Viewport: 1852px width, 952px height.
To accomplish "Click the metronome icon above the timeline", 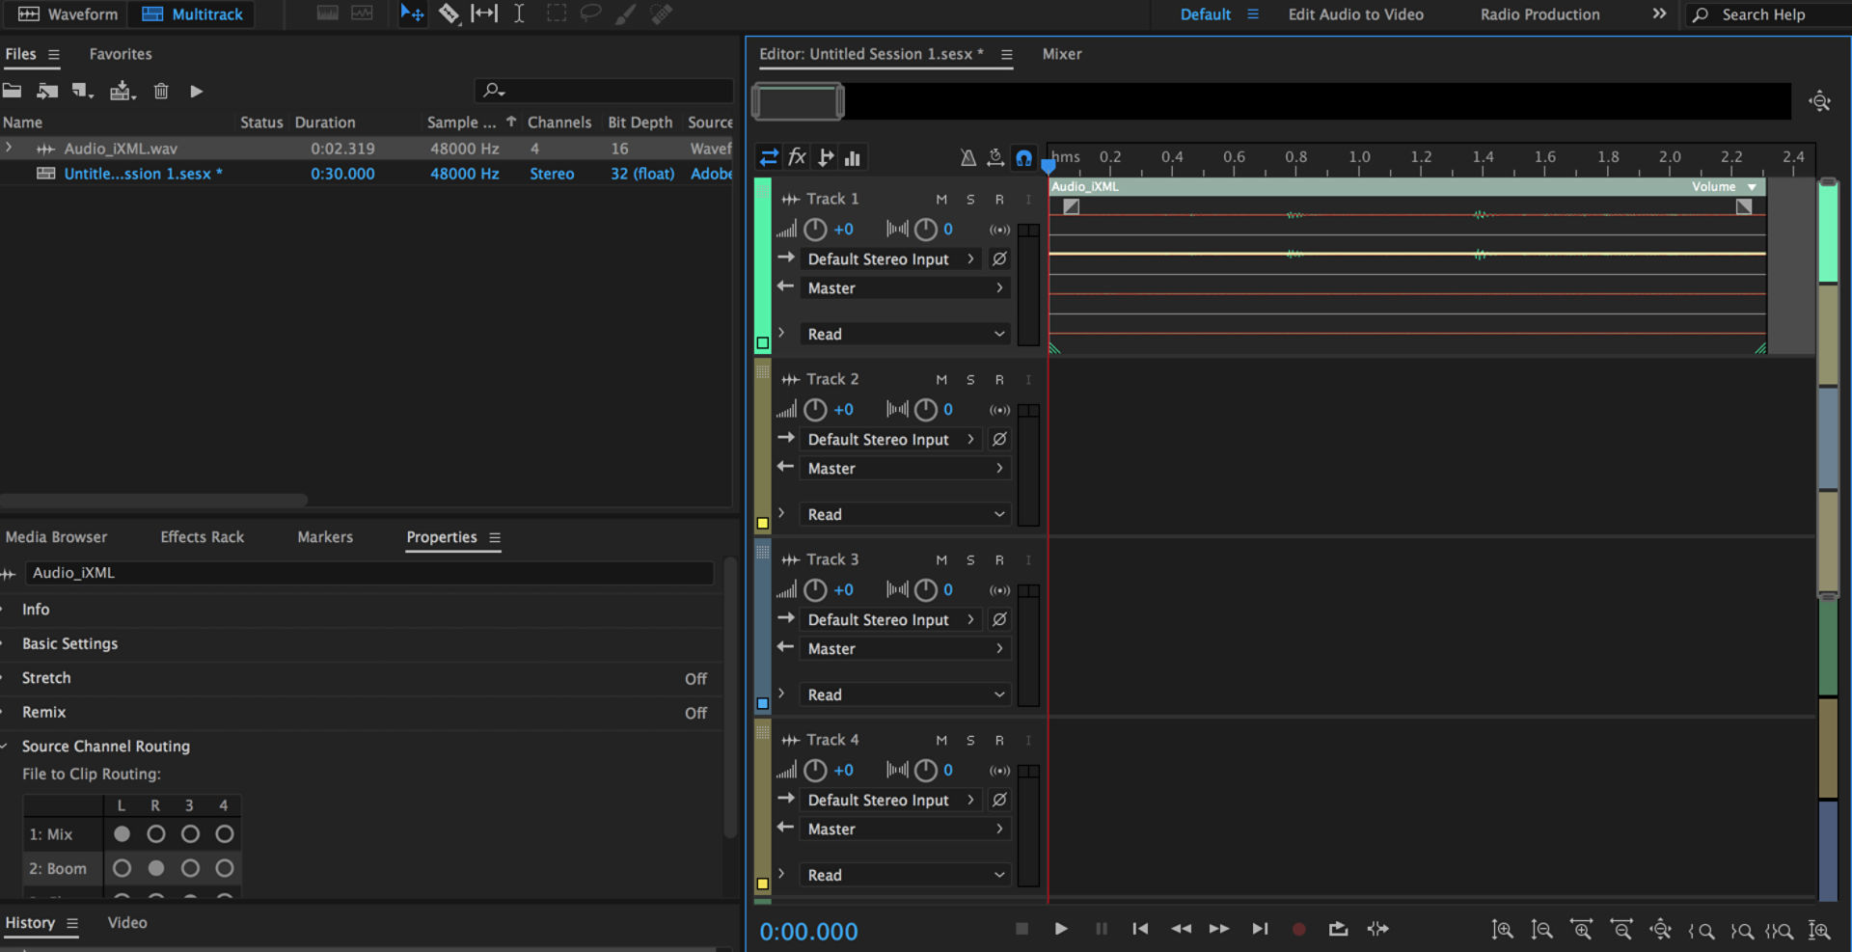I will click(968, 157).
